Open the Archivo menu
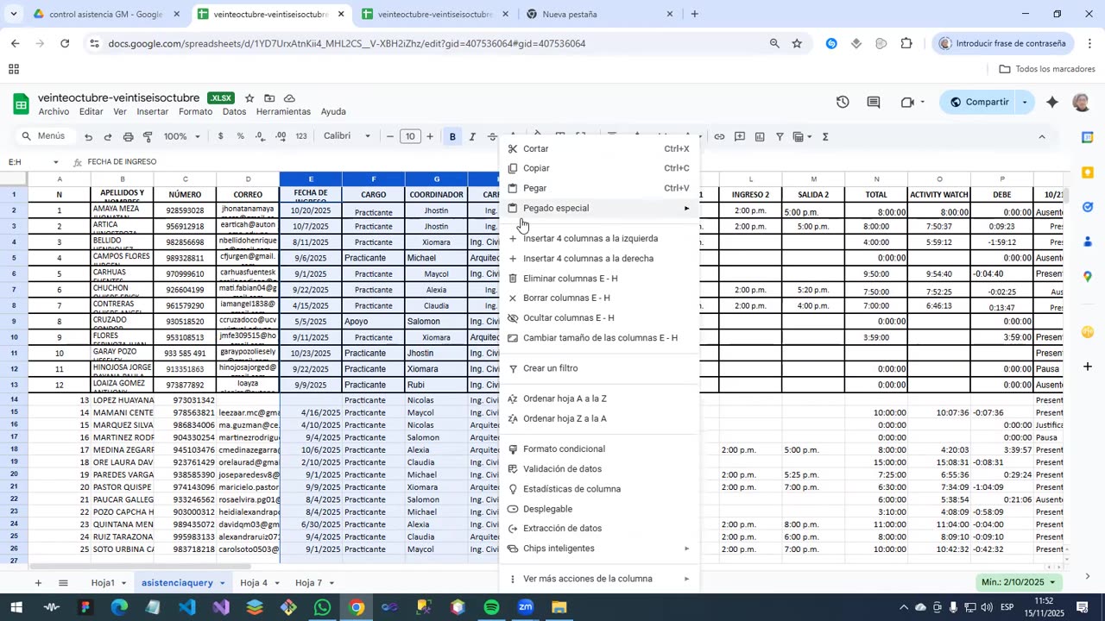 pos(54,112)
